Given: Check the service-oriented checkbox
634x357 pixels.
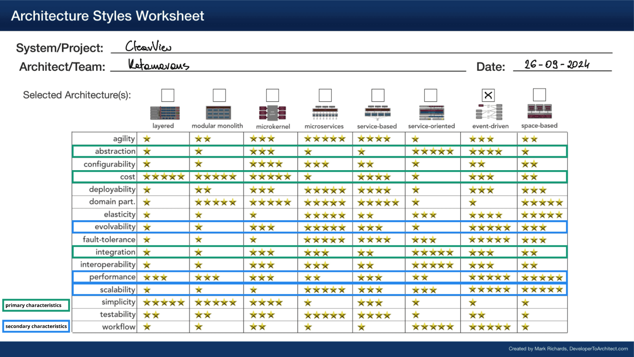Looking at the screenshot, I should [430, 95].
